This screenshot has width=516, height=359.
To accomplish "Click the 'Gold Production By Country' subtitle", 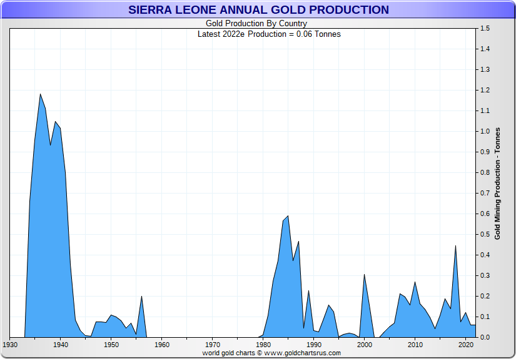I will pos(256,24).
